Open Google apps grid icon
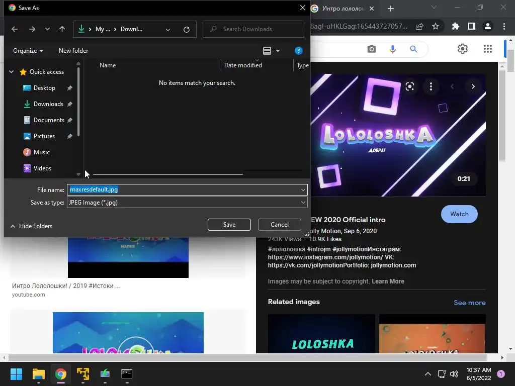The image size is (515, 386). point(488,49)
